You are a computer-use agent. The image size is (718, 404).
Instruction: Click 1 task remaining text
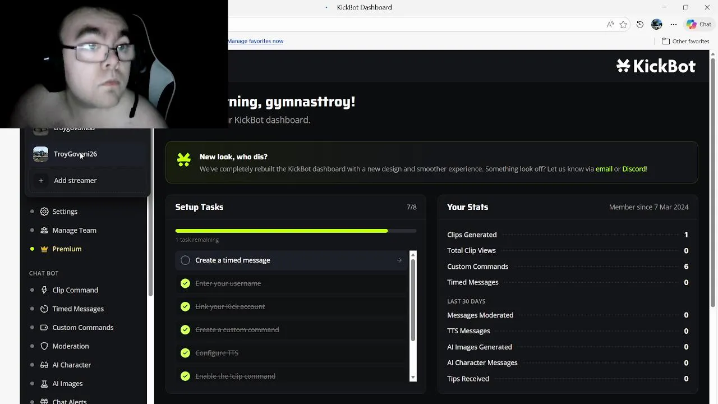click(x=197, y=240)
